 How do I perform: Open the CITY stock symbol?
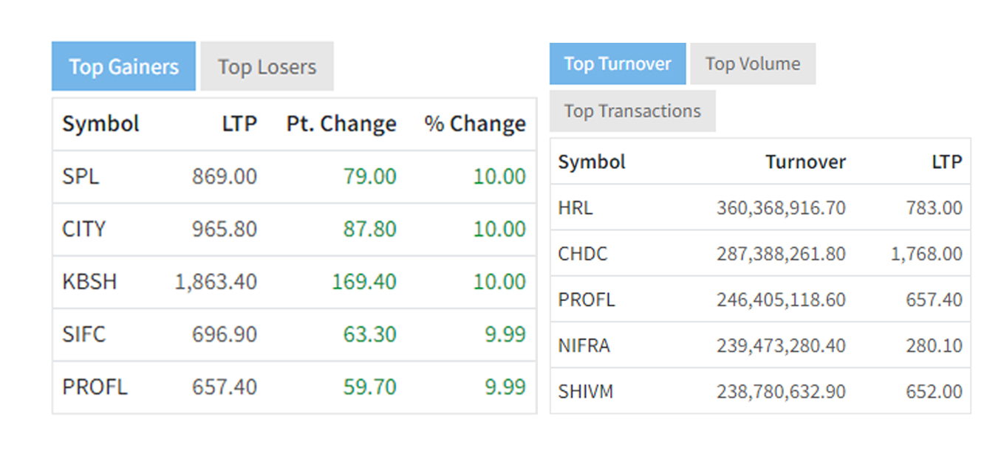(x=84, y=229)
